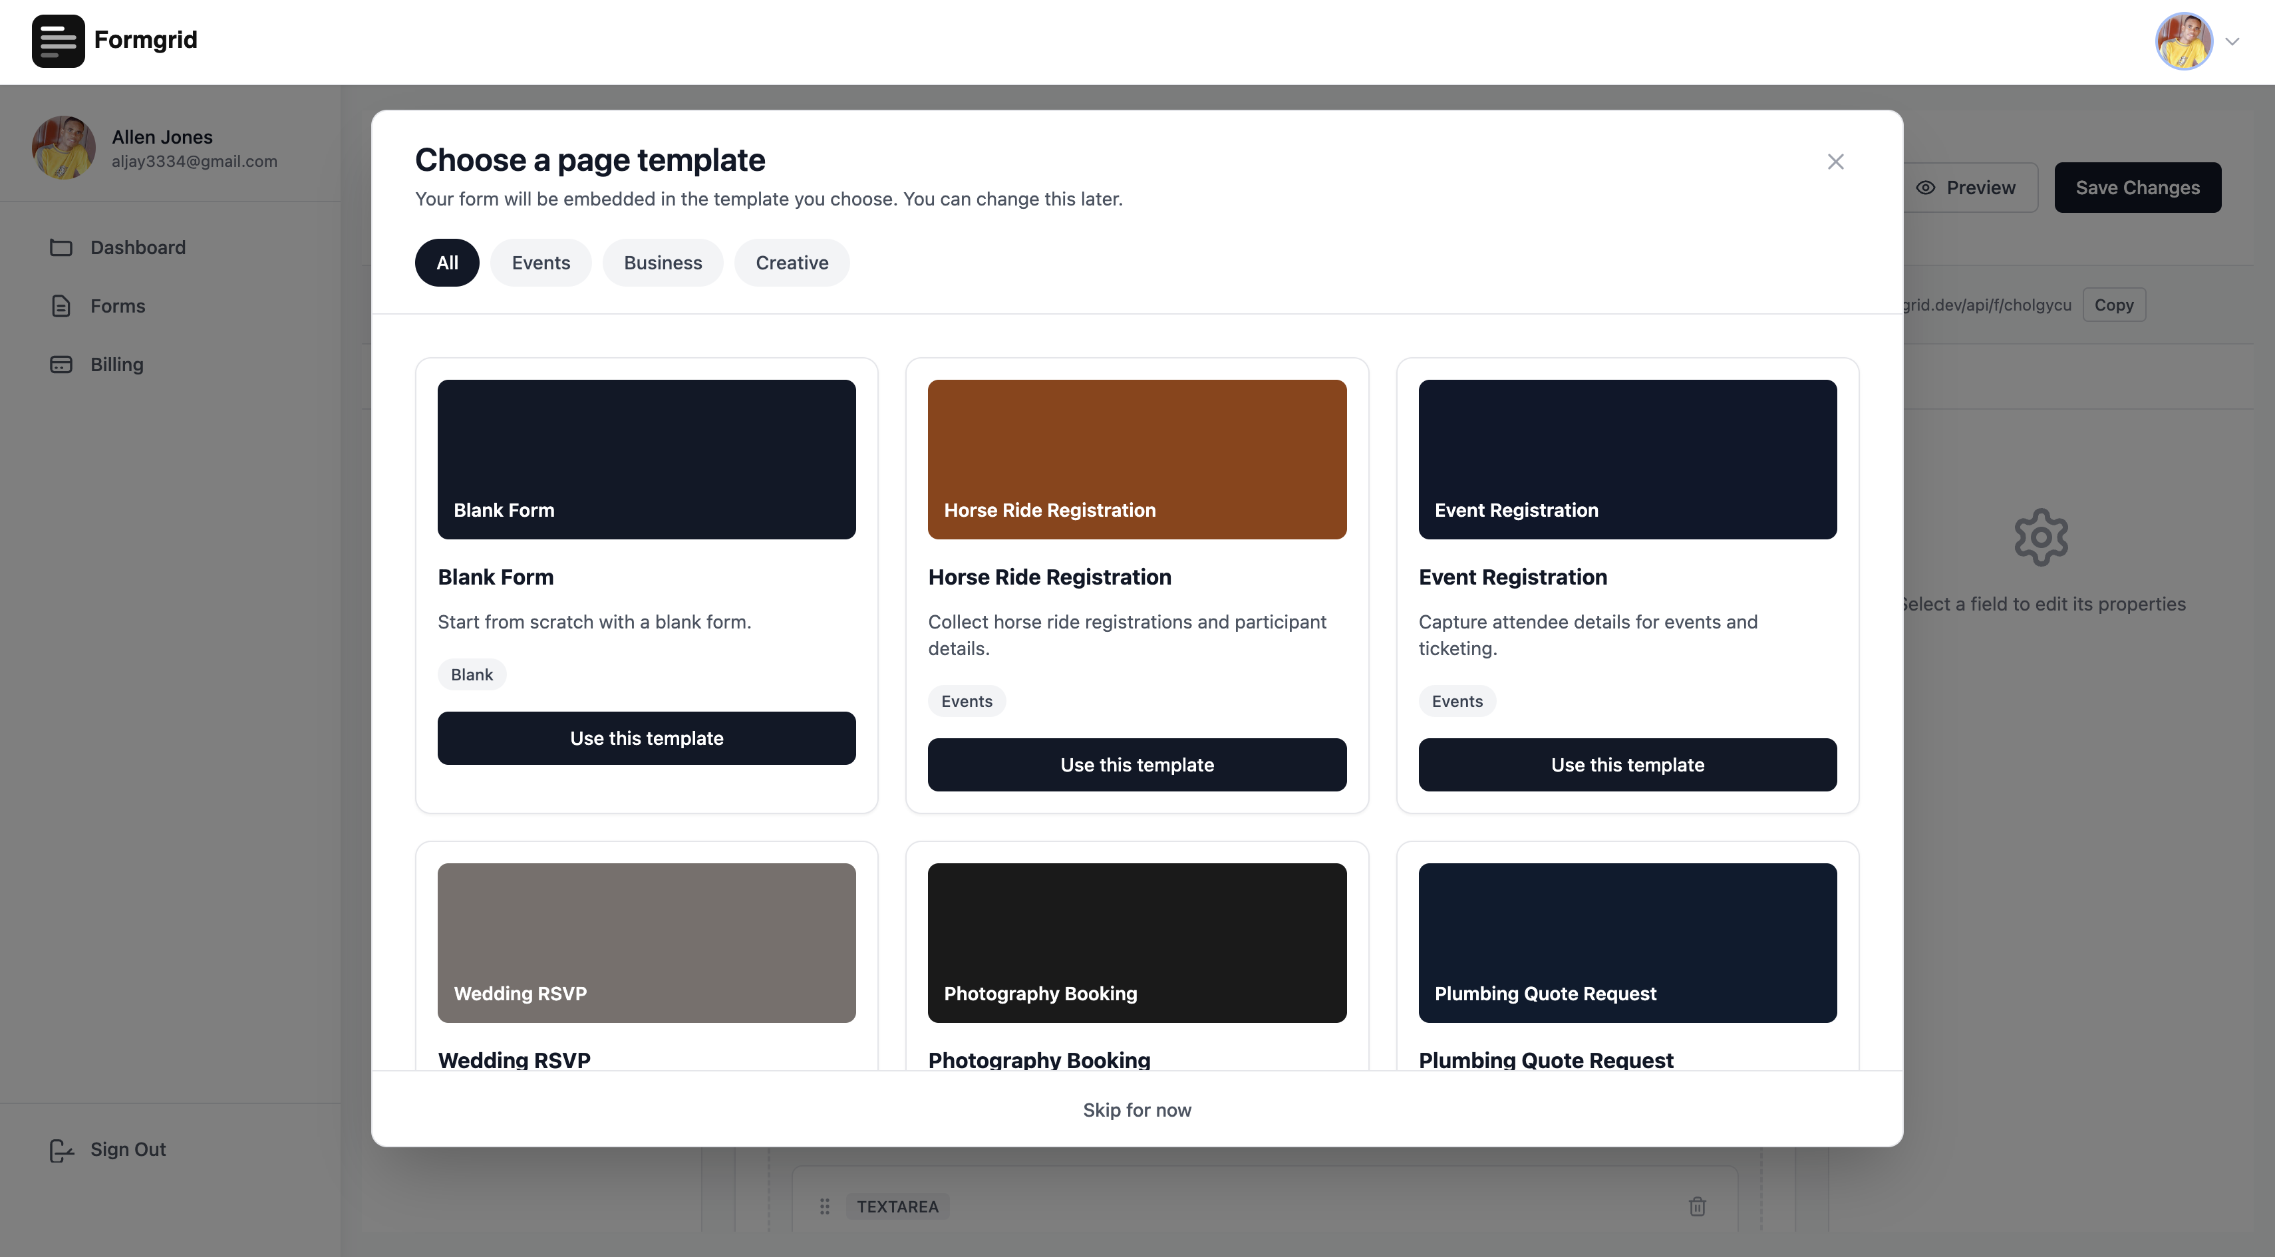
Task: Click the trash icon on TEXTAREA field
Action: pyautogui.click(x=1696, y=1206)
